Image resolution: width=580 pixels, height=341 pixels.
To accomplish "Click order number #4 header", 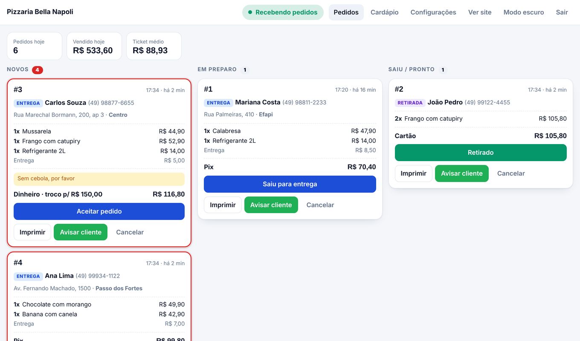I will pos(18,263).
